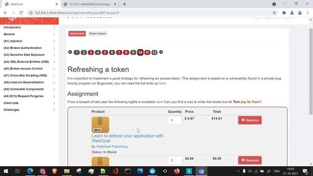Jump to lesson page 2
This screenshot has height=176, width=313.
84,52
